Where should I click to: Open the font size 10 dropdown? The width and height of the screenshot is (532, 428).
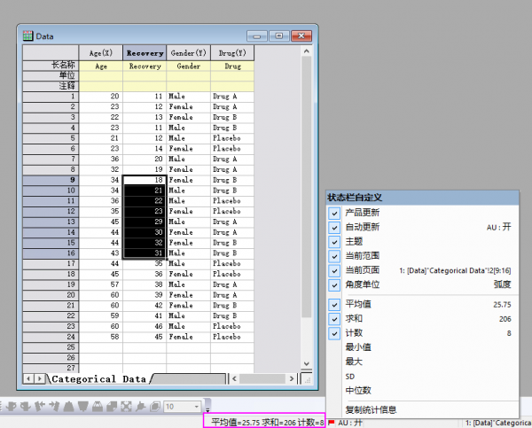click(x=196, y=405)
